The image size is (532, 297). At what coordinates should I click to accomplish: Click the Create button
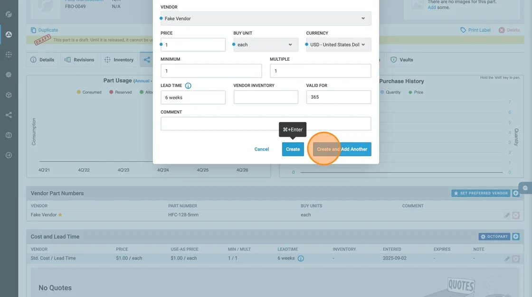coord(293,149)
